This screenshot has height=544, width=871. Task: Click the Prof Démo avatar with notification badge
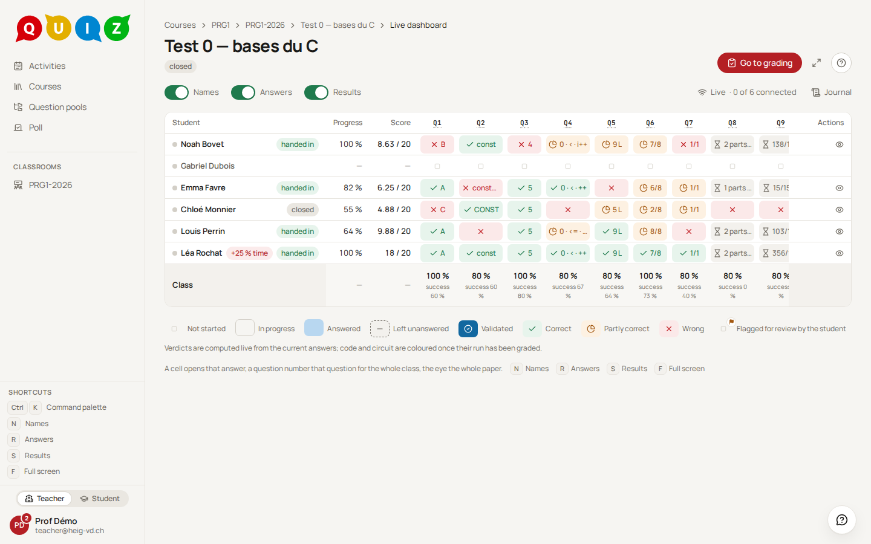pos(19,525)
